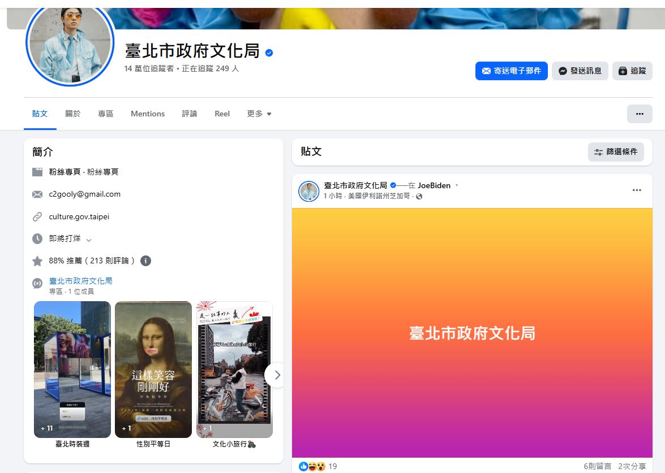Click the JoeBiden tagged link in post
Image resolution: width=665 pixels, height=473 pixels.
(434, 185)
